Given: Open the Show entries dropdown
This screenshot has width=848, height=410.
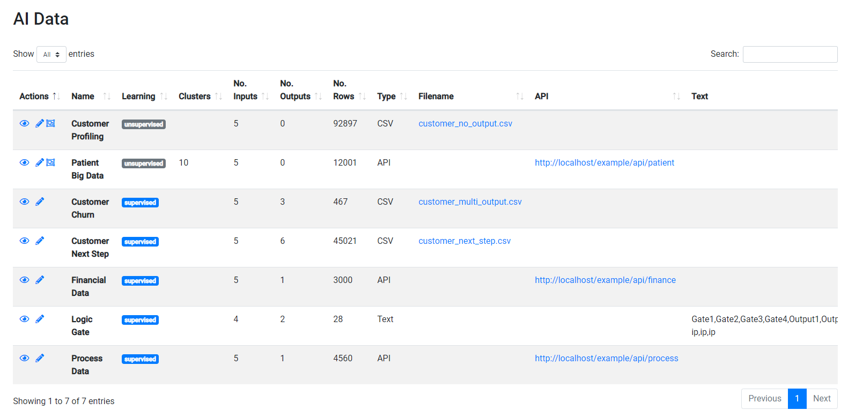Looking at the screenshot, I should pyautogui.click(x=51, y=54).
